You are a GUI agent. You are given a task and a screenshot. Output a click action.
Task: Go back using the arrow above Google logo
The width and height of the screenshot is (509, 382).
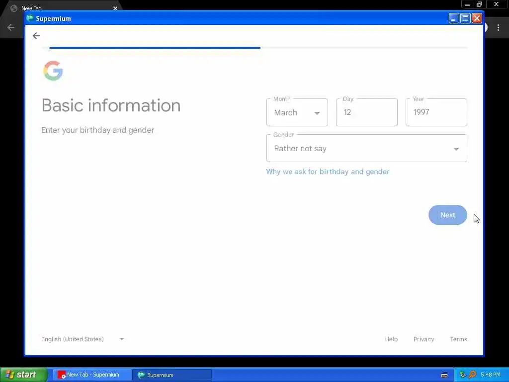[36, 36]
